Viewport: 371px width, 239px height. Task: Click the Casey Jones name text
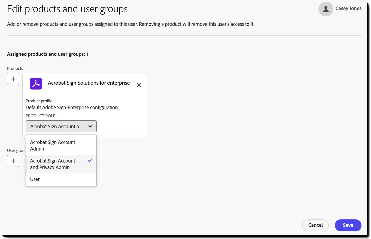point(348,8)
